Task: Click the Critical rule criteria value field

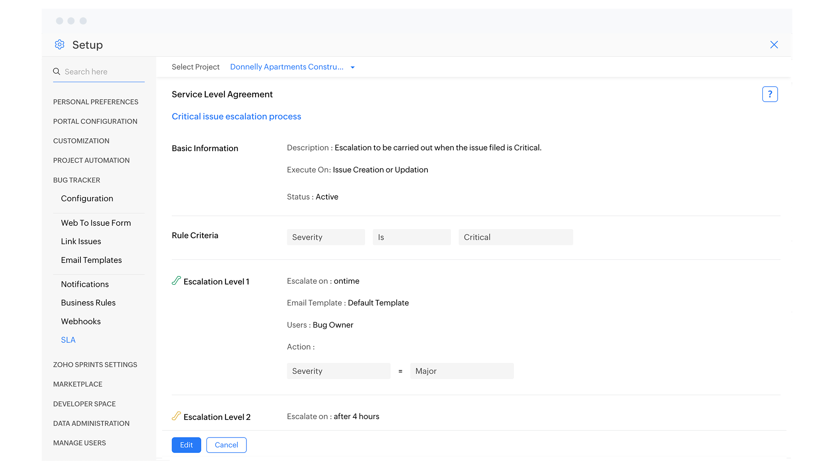Action: click(x=515, y=237)
